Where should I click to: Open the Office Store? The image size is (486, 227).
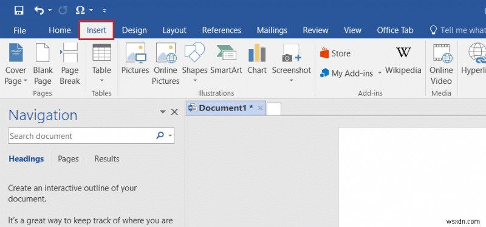[335, 53]
